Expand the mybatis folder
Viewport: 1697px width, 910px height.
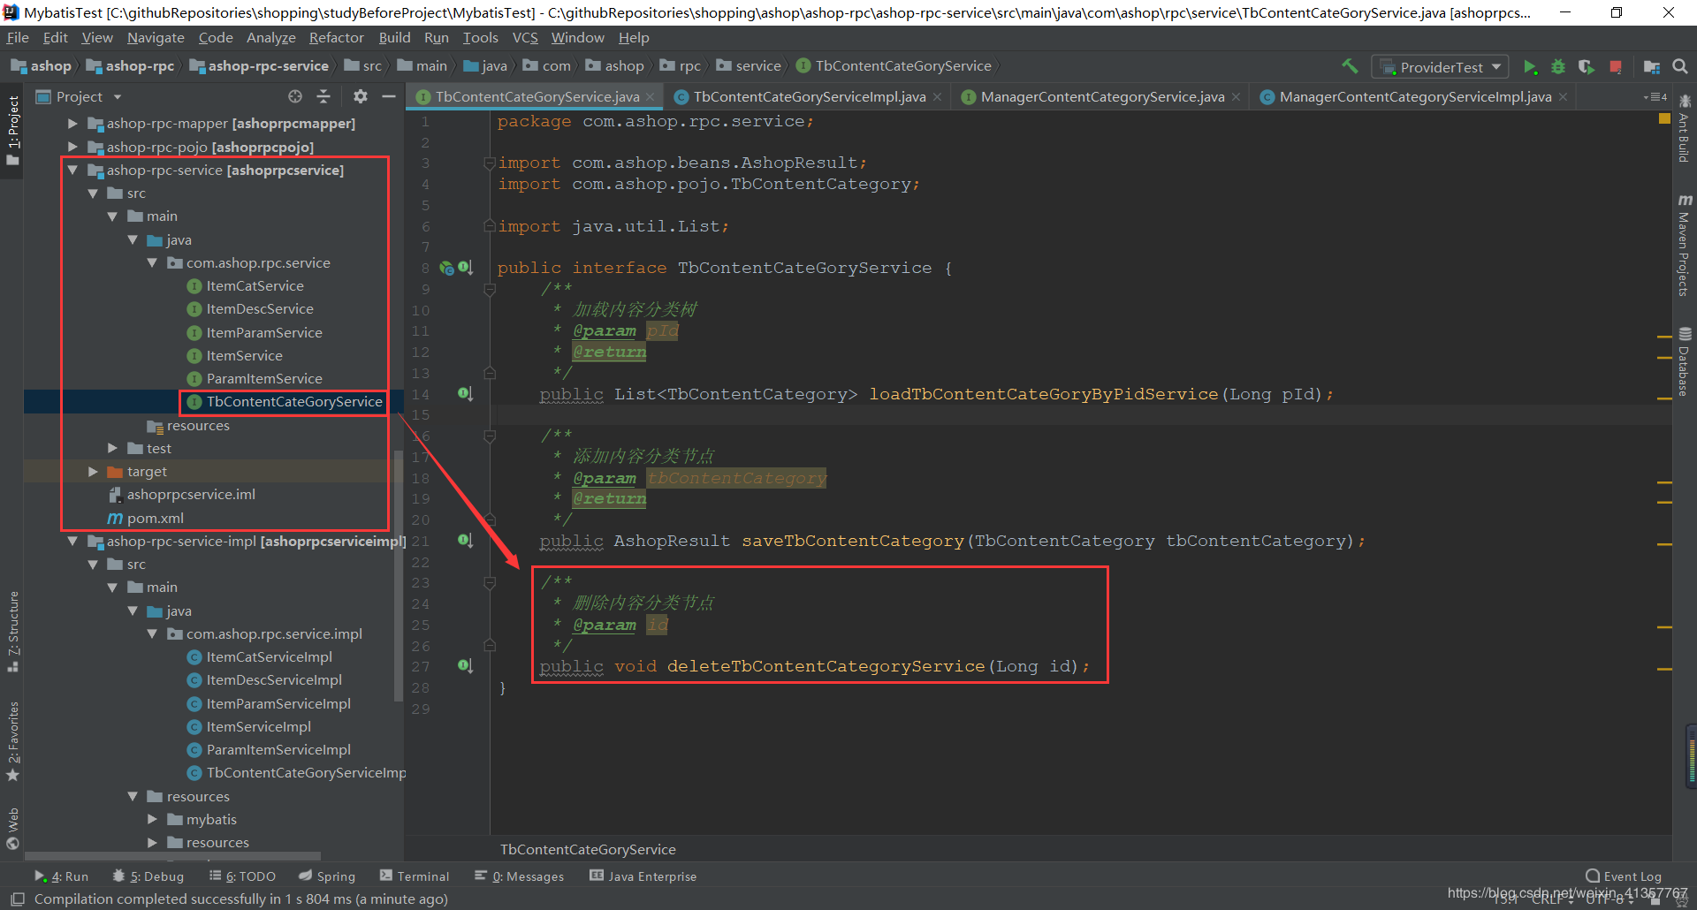[152, 819]
